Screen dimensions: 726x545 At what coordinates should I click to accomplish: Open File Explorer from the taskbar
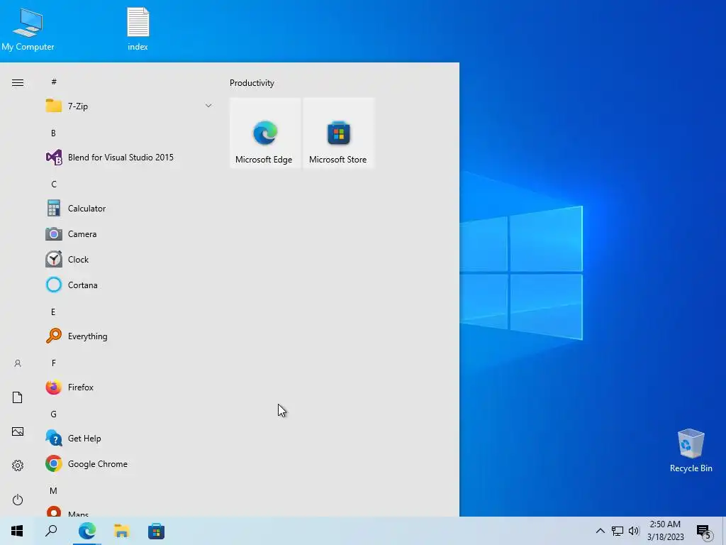pos(122,531)
